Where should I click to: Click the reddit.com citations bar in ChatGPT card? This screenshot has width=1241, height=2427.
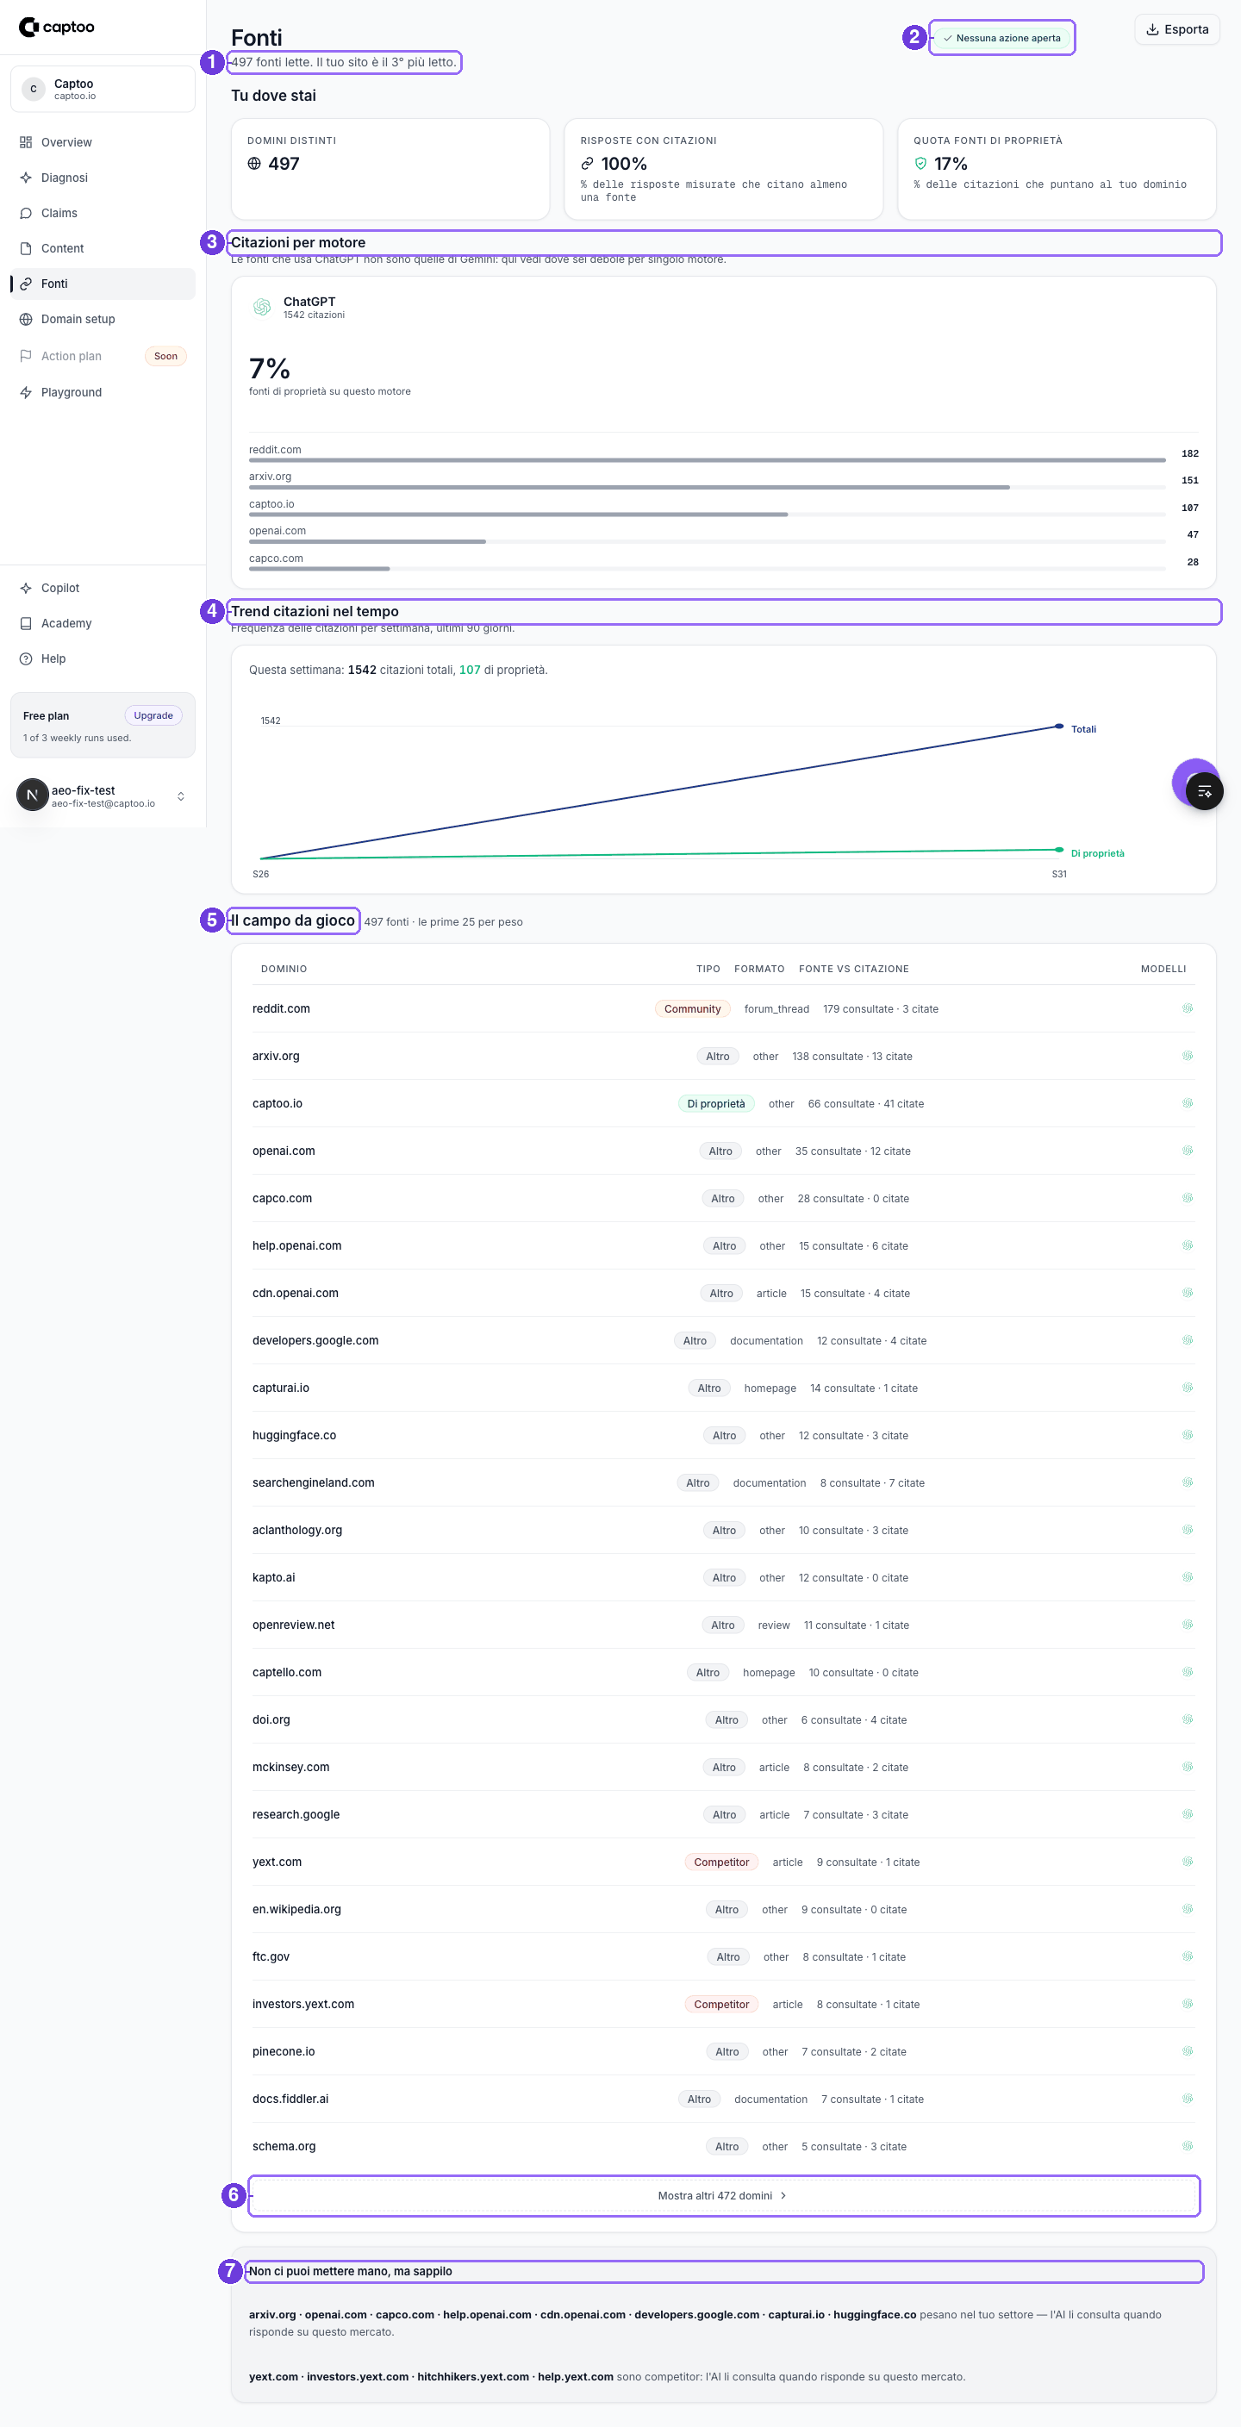[x=707, y=461]
